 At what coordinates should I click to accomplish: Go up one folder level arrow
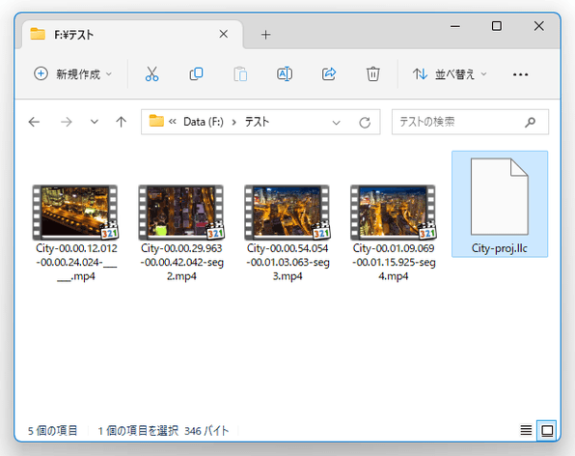[121, 122]
